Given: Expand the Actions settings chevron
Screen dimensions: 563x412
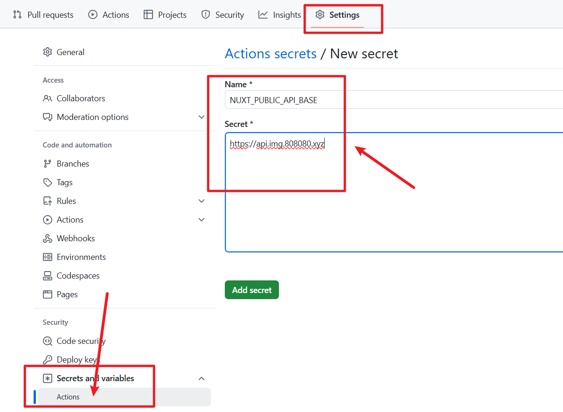Looking at the screenshot, I should (x=202, y=220).
